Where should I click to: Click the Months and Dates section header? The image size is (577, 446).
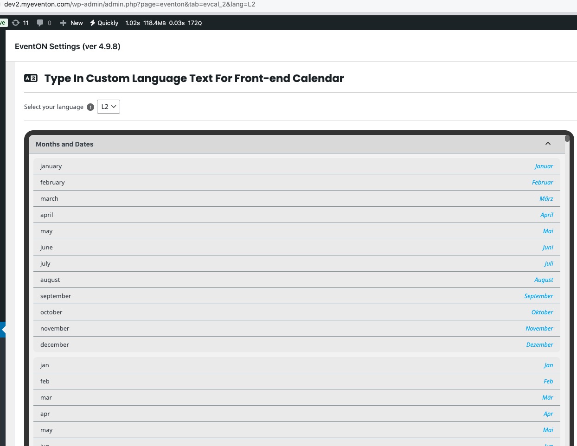pos(297,144)
